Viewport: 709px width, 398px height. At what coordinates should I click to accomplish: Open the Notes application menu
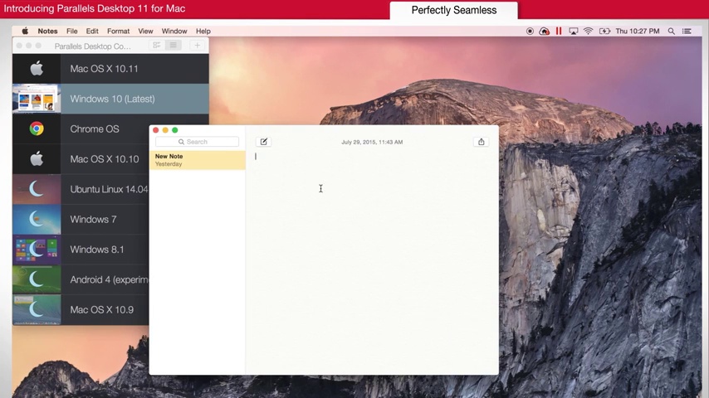click(47, 32)
